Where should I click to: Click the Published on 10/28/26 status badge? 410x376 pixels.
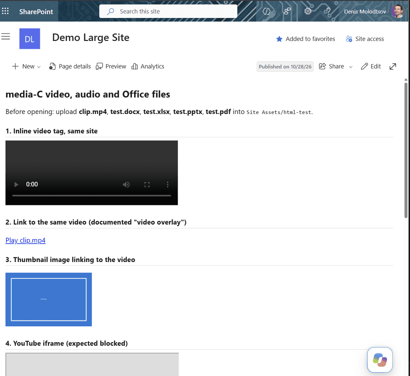pyautogui.click(x=285, y=67)
